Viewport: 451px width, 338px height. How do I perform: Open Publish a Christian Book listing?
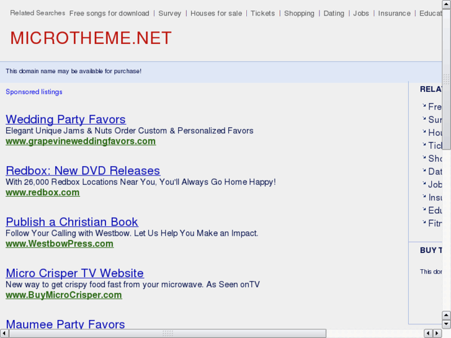(x=72, y=222)
